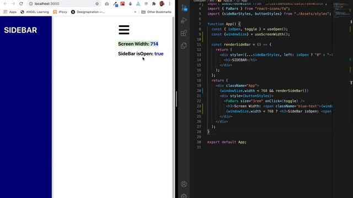This screenshot has height=198, width=353.
Task: Open the Designspiration bookmark
Action: [x=88, y=12]
